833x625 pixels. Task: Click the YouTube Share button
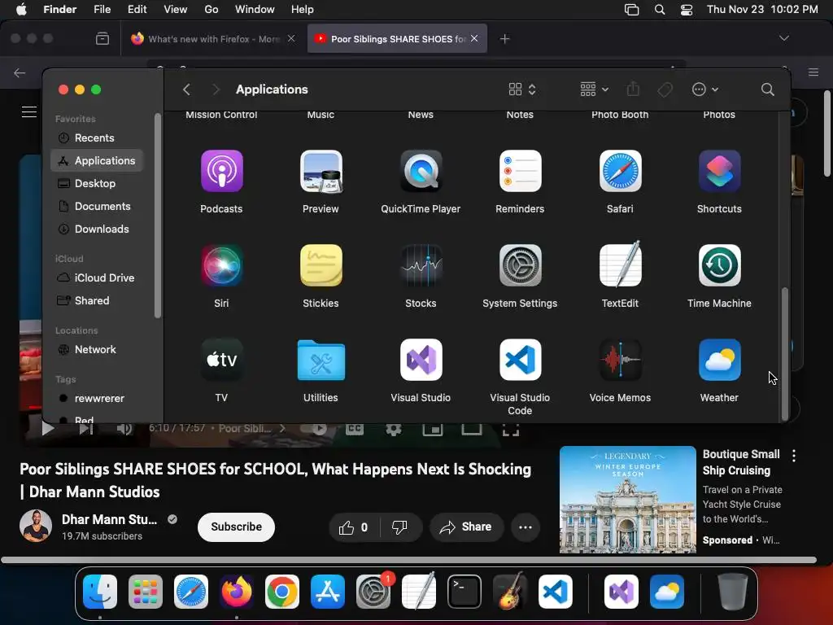pos(466,527)
